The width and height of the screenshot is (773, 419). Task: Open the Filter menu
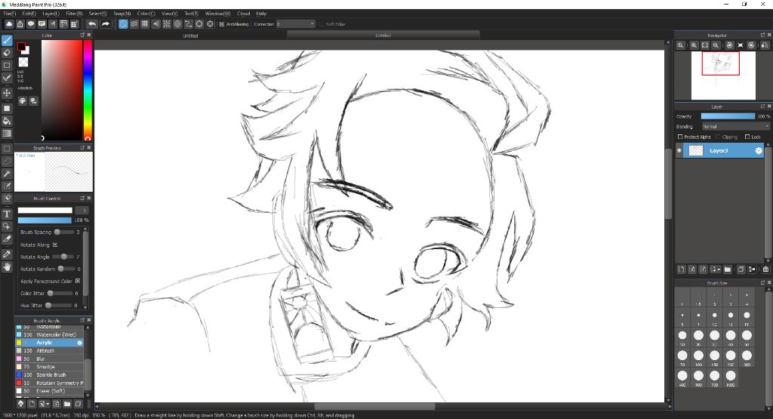coord(74,14)
